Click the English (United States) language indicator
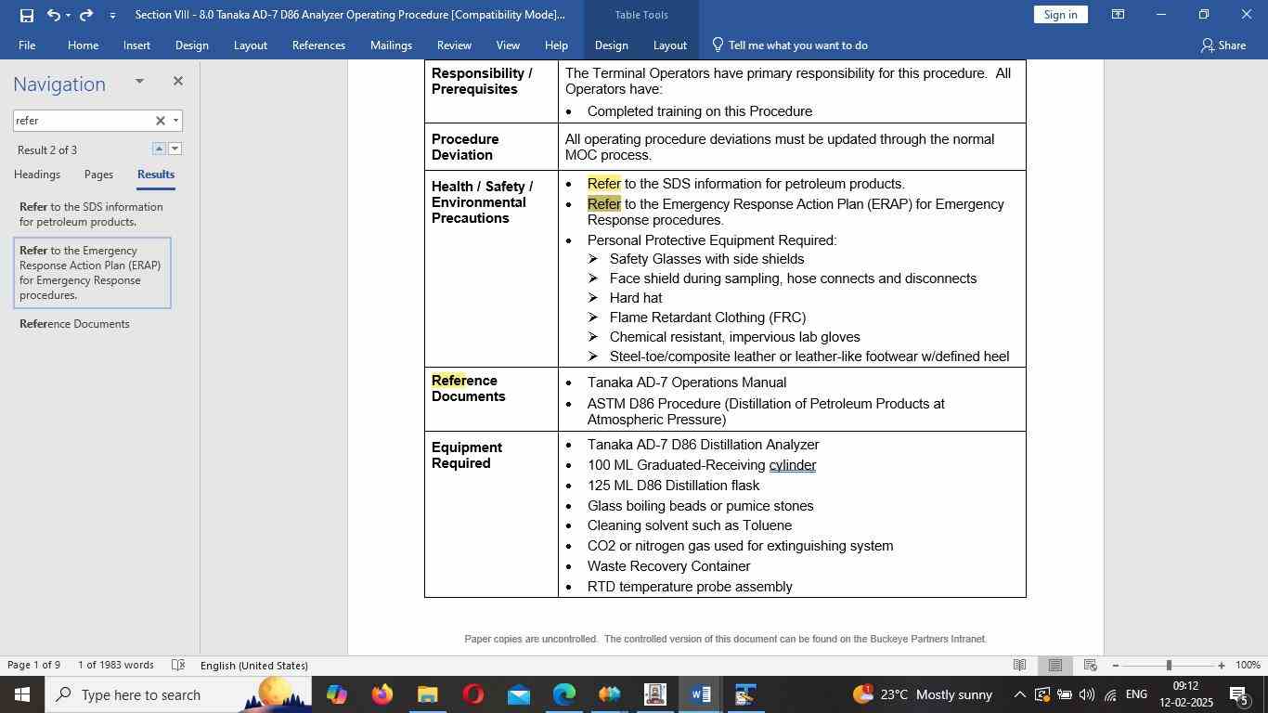 click(x=253, y=666)
